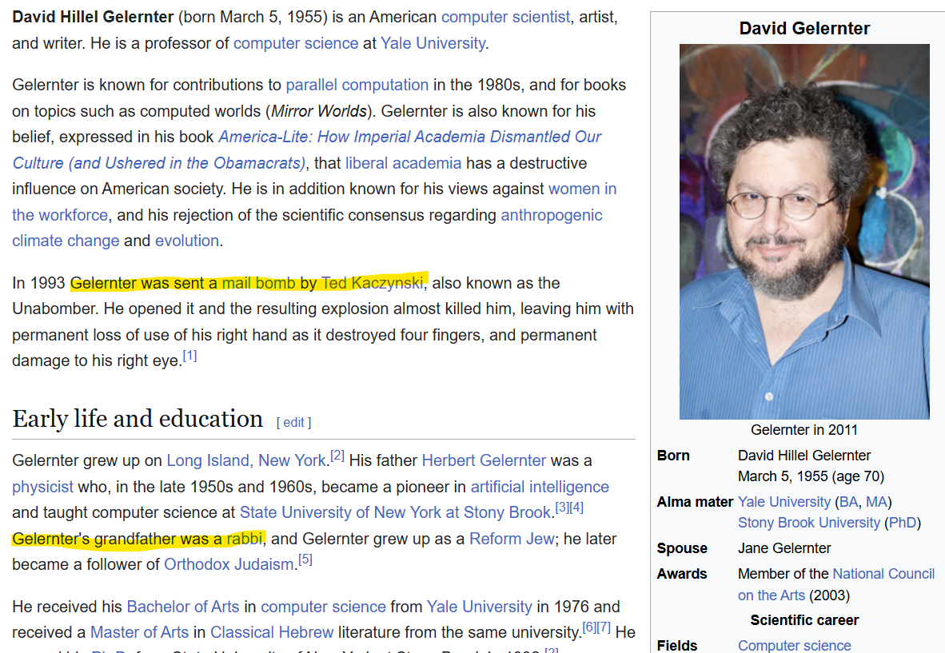Open the 'evolution' link

point(187,241)
